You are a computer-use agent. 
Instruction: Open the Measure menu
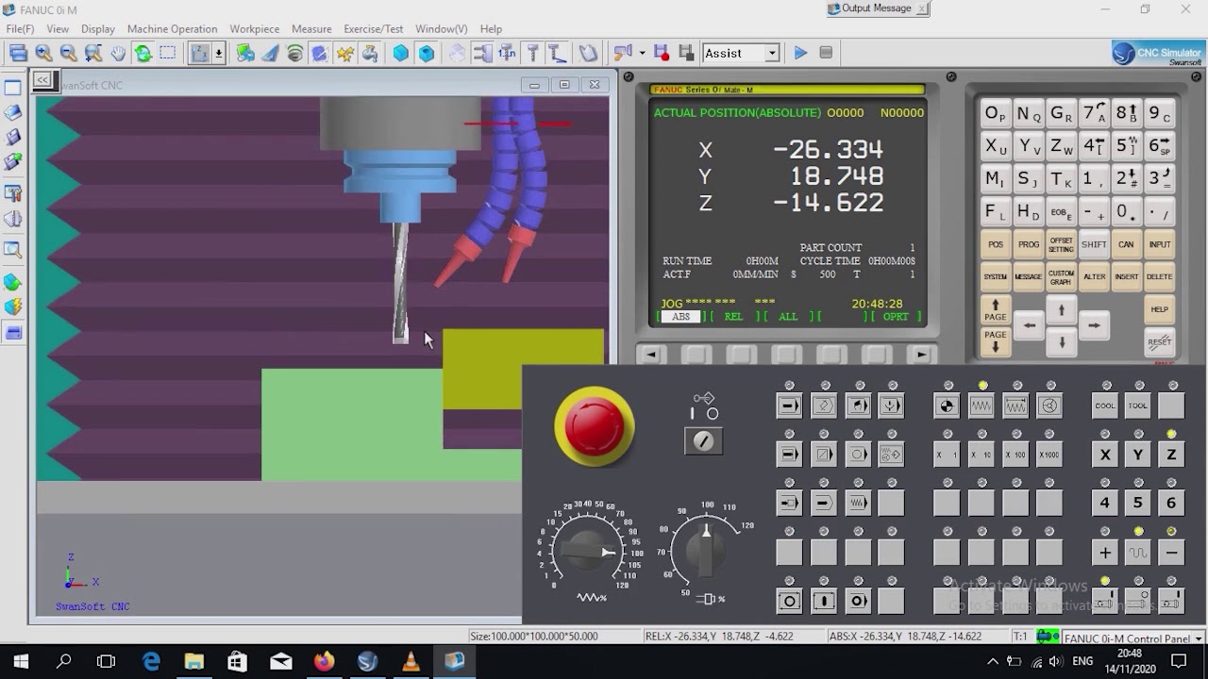tap(311, 29)
